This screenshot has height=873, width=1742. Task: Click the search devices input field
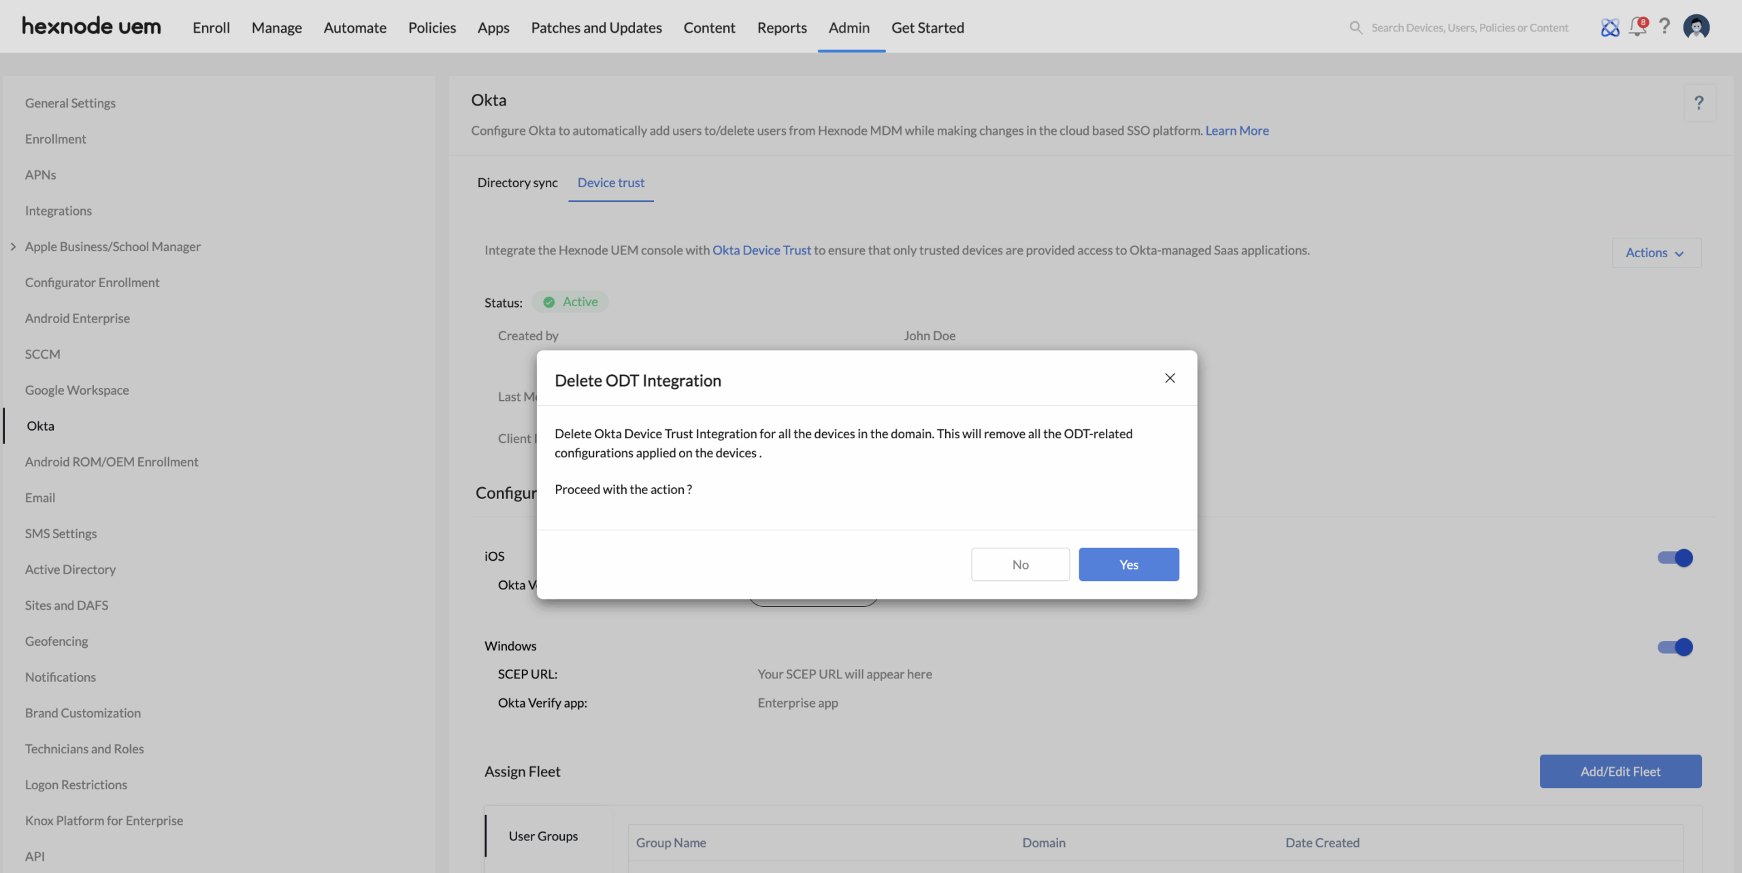pos(1469,27)
